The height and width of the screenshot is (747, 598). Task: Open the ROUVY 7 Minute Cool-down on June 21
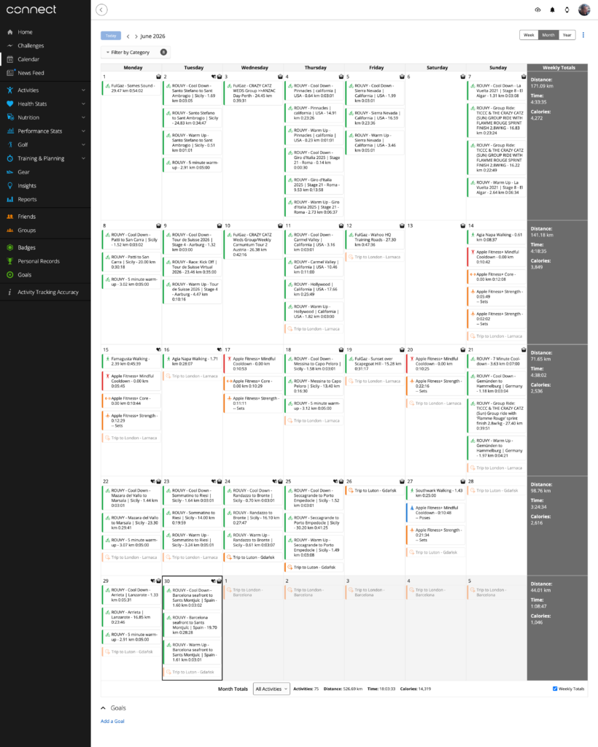pyautogui.click(x=497, y=362)
